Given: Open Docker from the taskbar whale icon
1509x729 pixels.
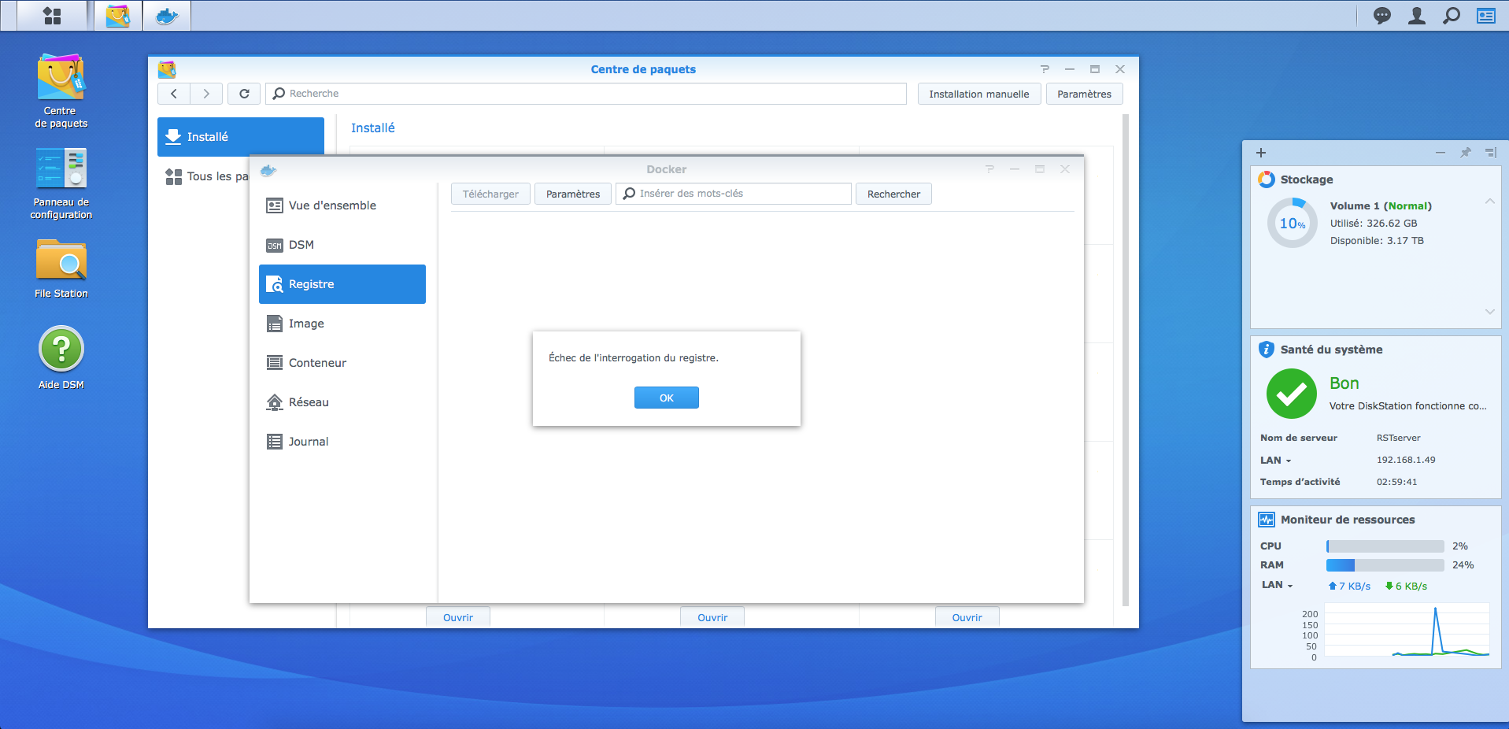Looking at the screenshot, I should (x=167, y=16).
